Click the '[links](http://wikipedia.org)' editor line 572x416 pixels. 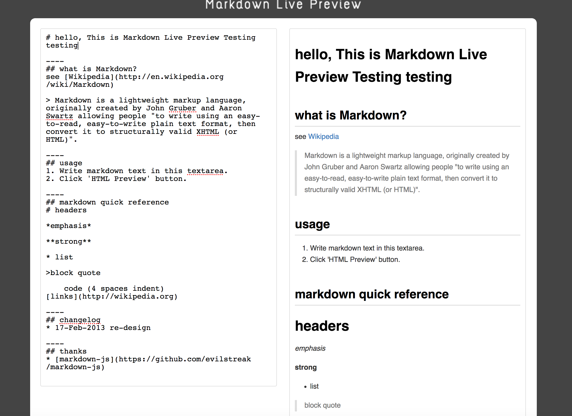click(111, 296)
